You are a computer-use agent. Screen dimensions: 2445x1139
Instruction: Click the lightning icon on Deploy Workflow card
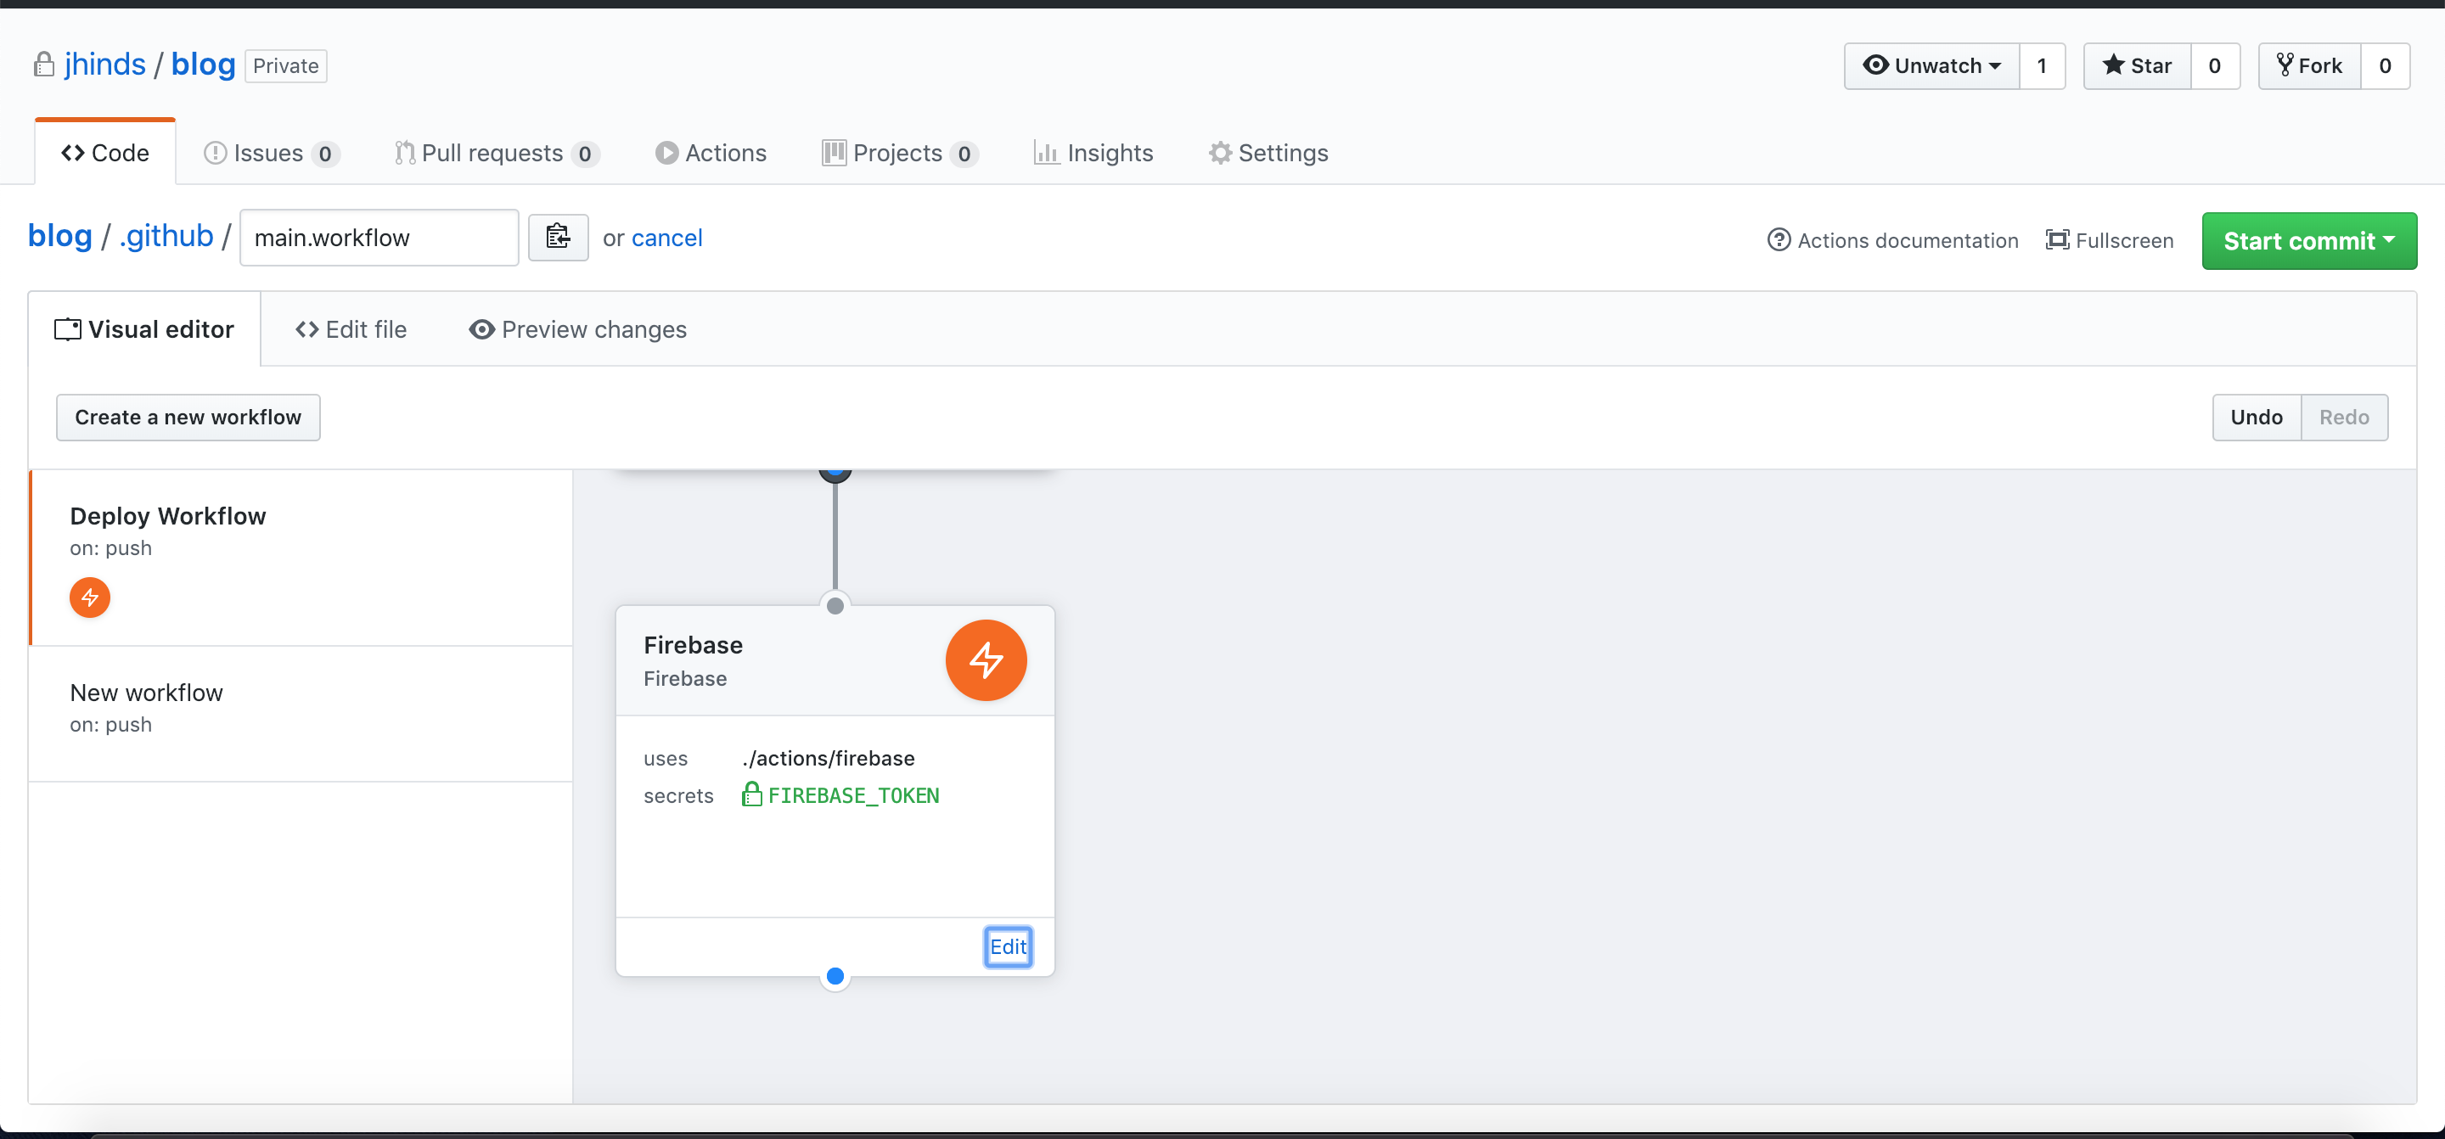89,598
